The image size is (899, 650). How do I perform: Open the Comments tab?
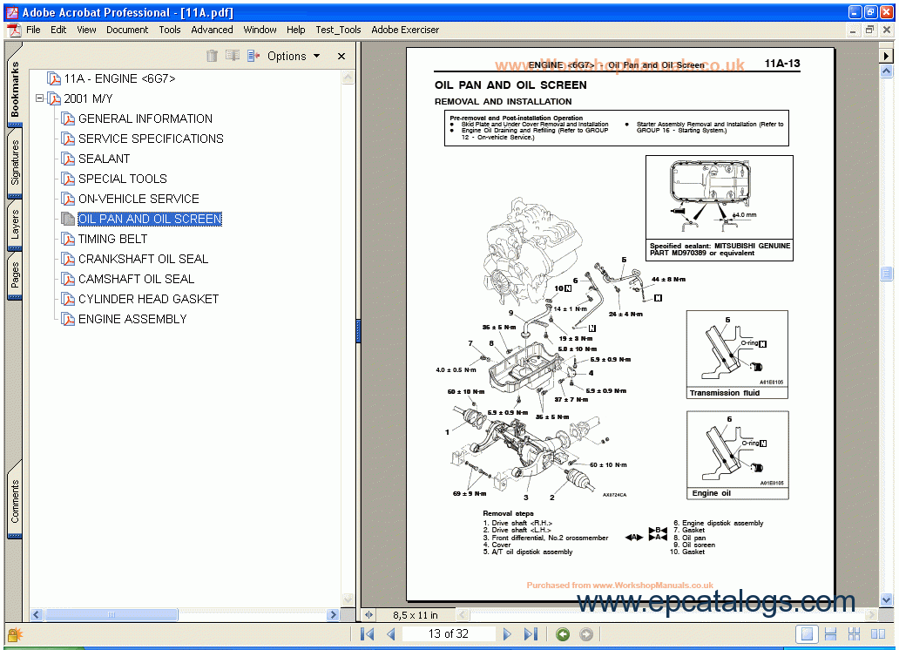(x=14, y=501)
